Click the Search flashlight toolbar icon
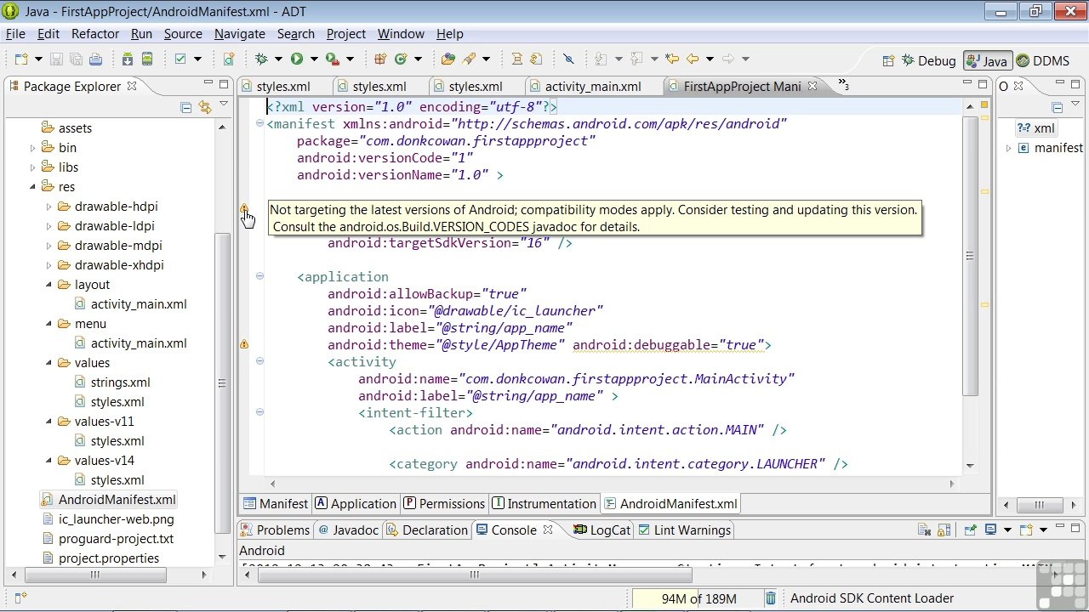The image size is (1089, 612). 469,59
